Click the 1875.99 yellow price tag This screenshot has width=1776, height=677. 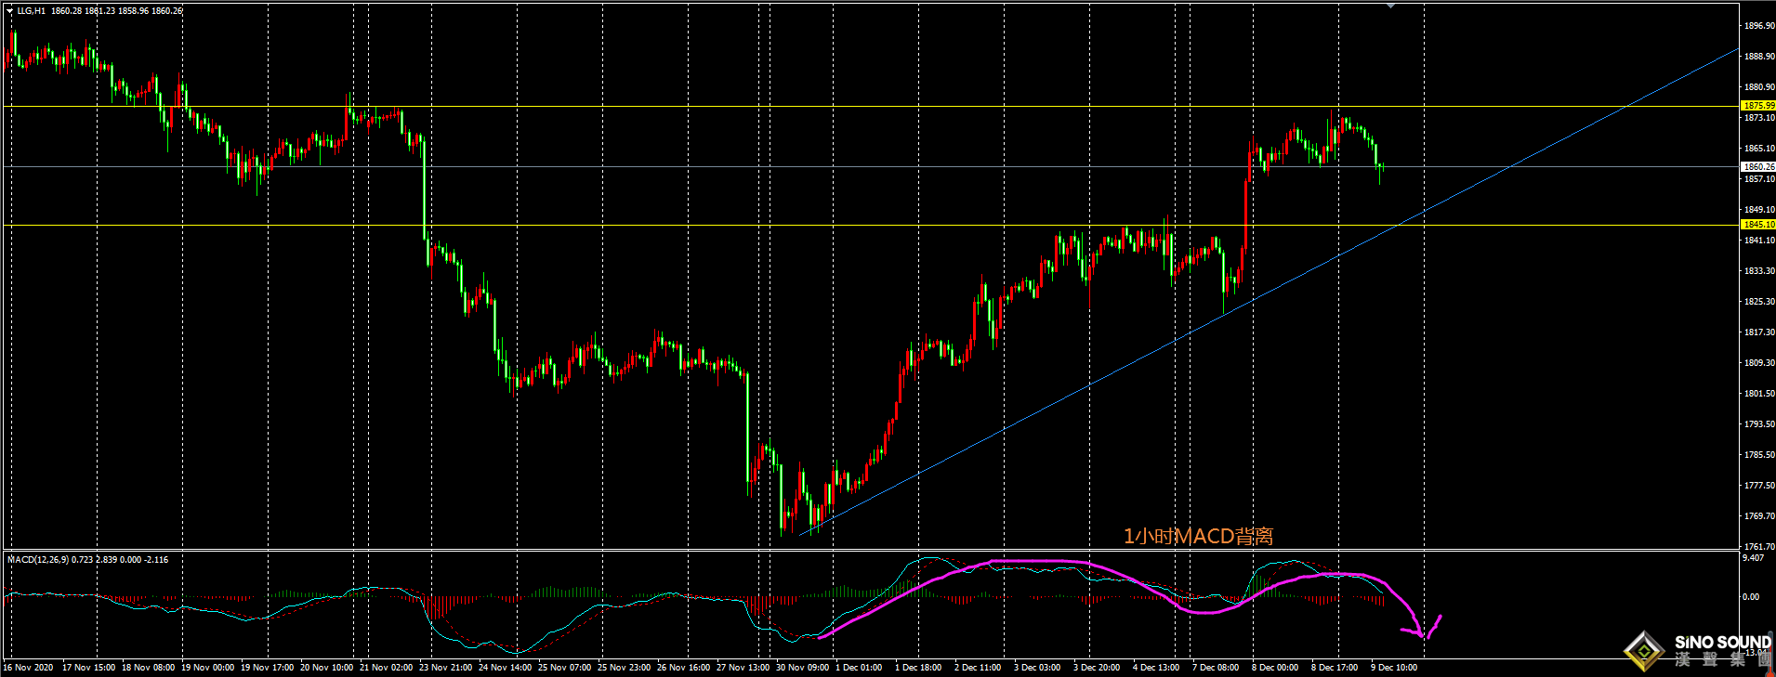click(x=1757, y=106)
